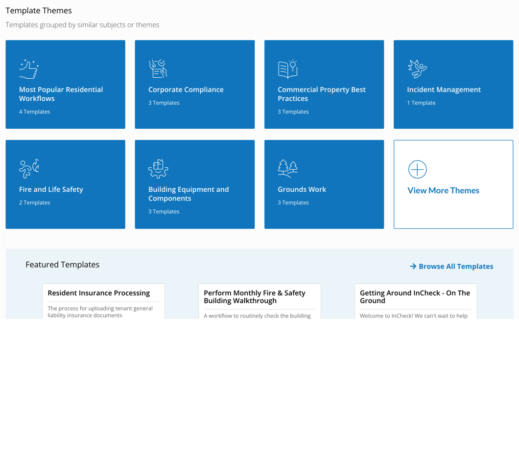Open Fire and Life Safety theme title
The width and height of the screenshot is (519, 451).
point(51,189)
